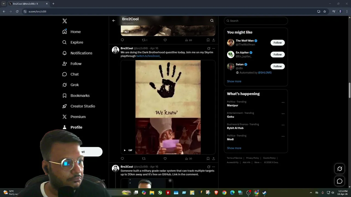Open more options for Bybit AI Hub trend
Viewport: 351px width, 197px height.
[x=283, y=125]
